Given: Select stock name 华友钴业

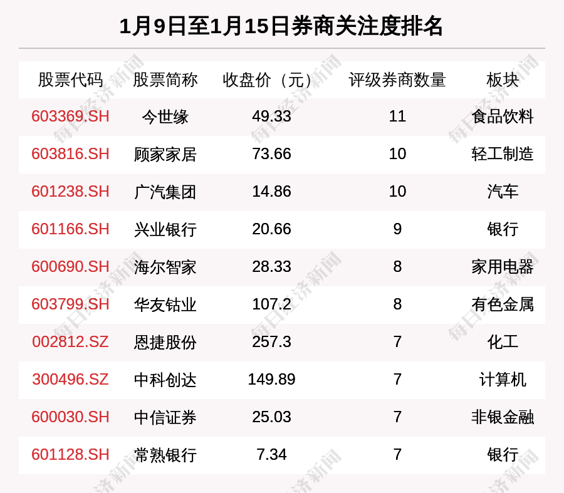Looking at the screenshot, I should pyautogui.click(x=165, y=304).
